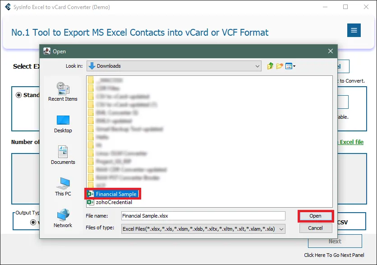Select the zohoCredential file
The height and width of the screenshot is (265, 377).
(x=110, y=202)
